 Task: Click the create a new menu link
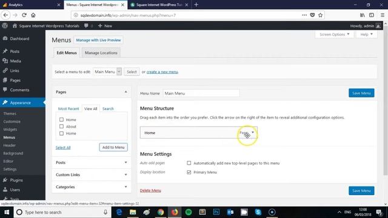[x=162, y=72]
